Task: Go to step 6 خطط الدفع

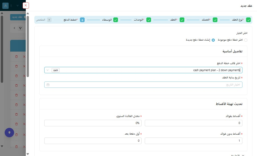Action: (82, 20)
